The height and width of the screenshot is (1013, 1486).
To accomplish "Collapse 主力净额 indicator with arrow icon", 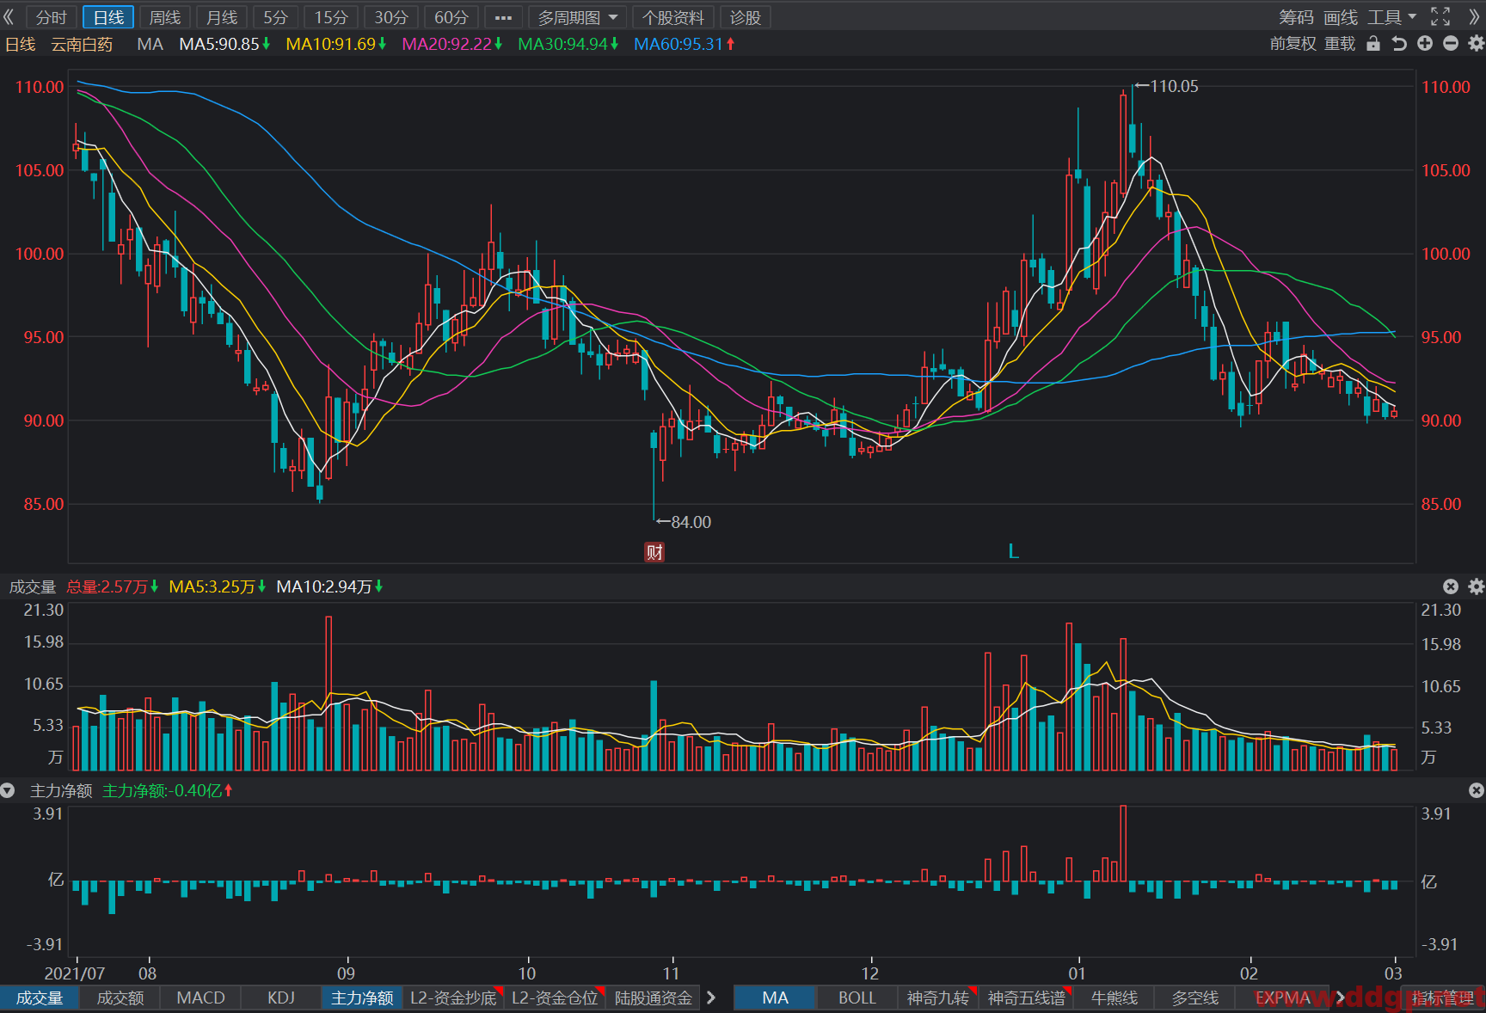I will coord(8,790).
